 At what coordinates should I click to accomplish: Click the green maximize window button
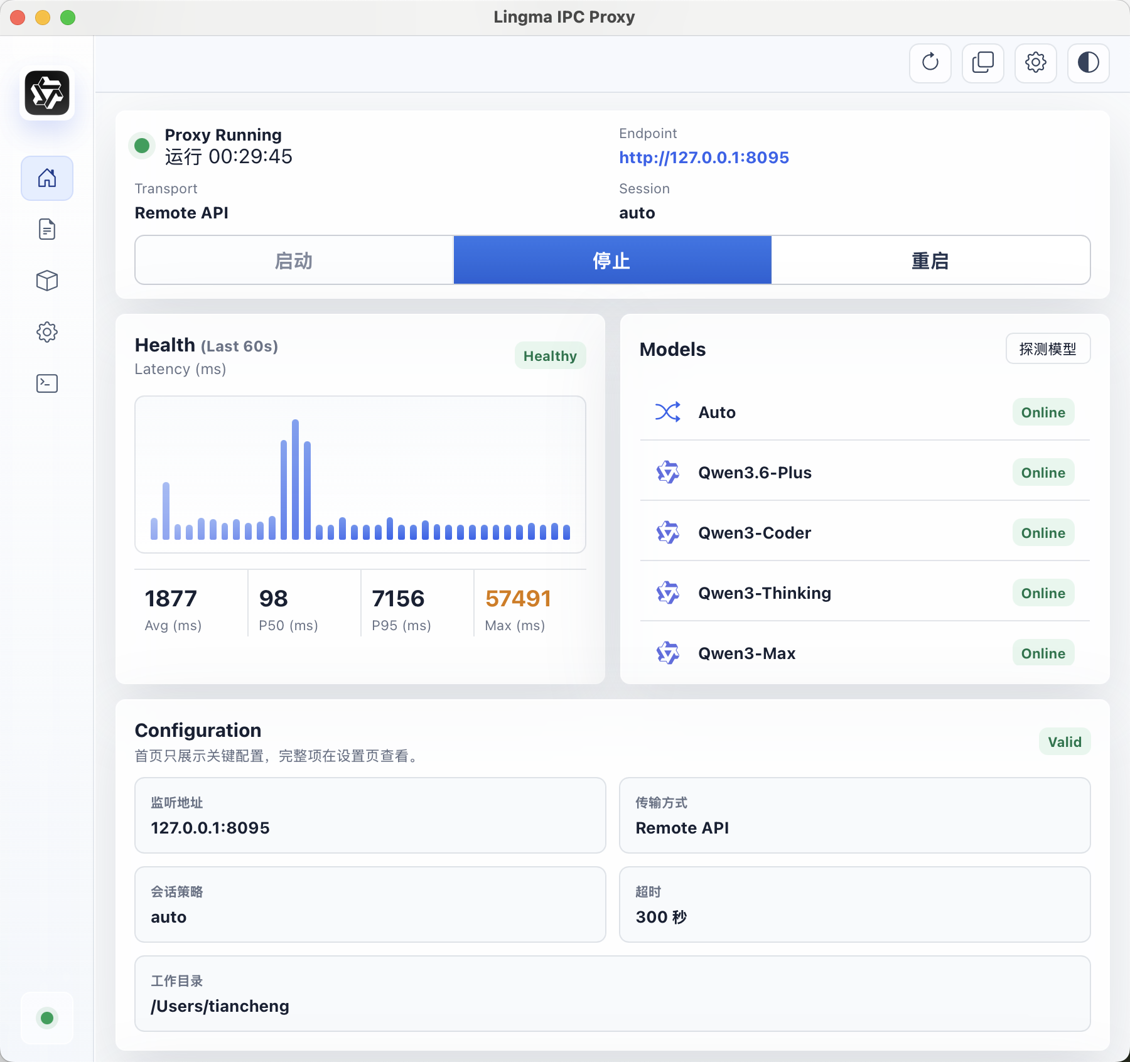tap(68, 18)
